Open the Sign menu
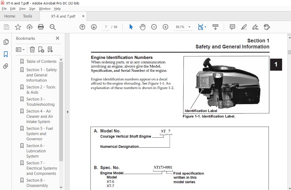This screenshot has width=291, height=190. pos(32,9)
